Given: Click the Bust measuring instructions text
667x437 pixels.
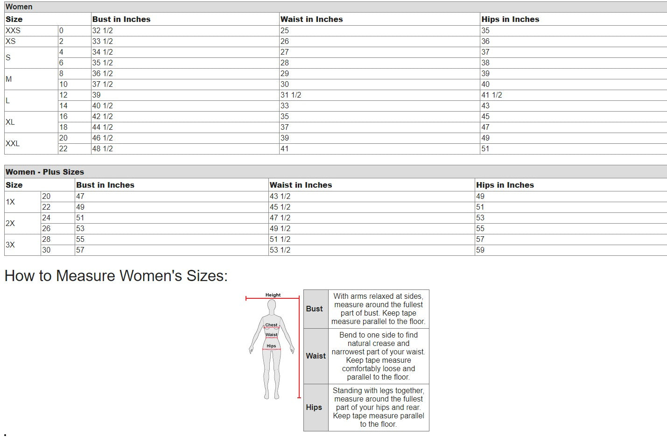Looking at the screenshot, I should pos(378,309).
